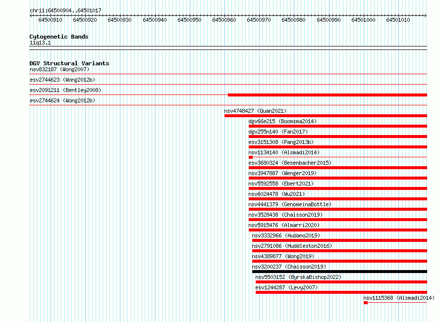Screen dimensions: 441x322
Task: Open esv1244287 (Levy2007) variant
Action: [x=286, y=287]
